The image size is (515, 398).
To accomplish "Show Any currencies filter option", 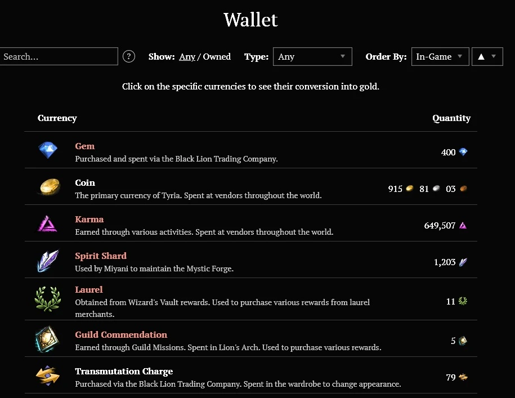I will coord(187,57).
